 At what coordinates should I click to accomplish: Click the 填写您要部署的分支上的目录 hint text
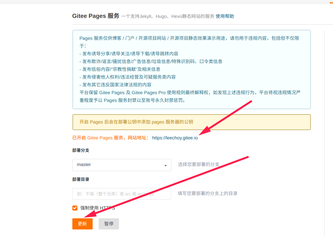point(208,193)
